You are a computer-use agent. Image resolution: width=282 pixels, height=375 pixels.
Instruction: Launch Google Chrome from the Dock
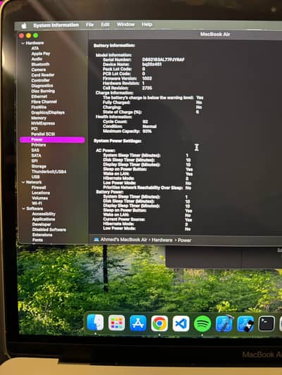159,324
